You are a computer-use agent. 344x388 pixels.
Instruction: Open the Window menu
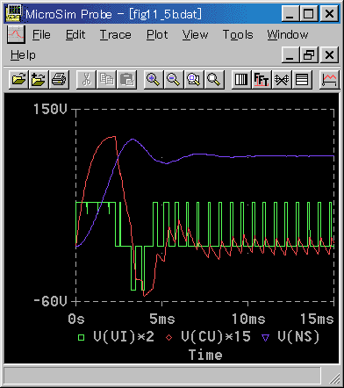tap(288, 35)
